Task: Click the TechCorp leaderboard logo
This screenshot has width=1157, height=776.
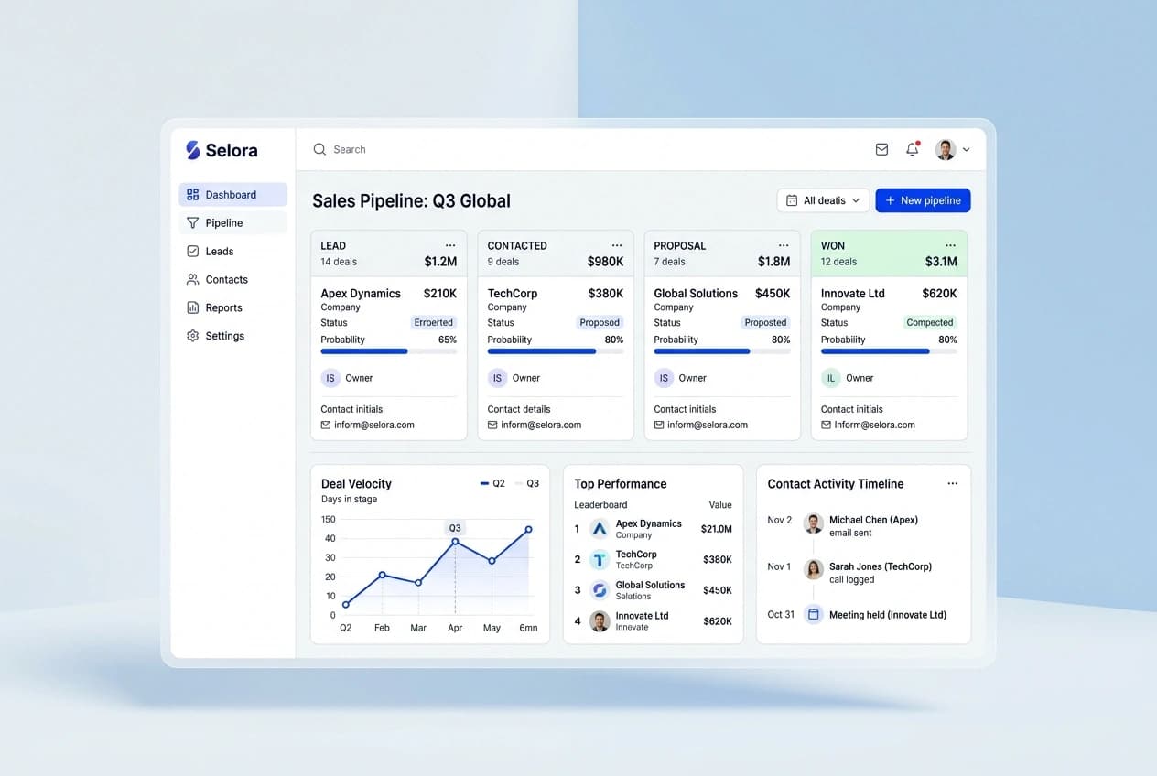Action: coord(600,559)
